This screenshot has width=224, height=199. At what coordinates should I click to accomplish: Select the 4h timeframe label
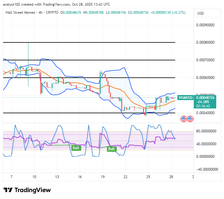click(40, 13)
